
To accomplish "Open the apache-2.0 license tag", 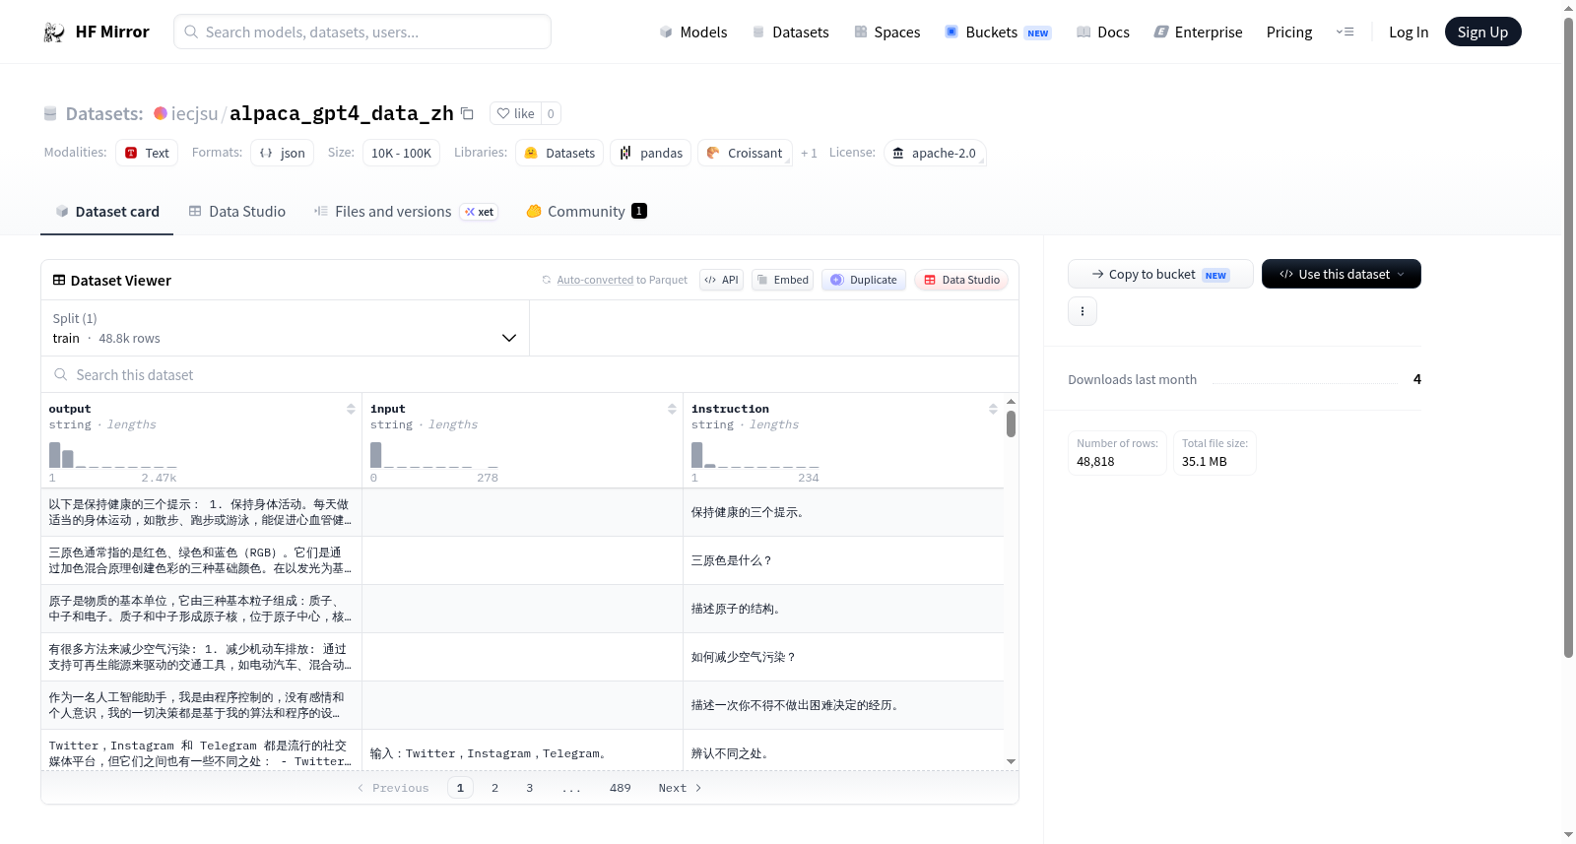I will 935,153.
